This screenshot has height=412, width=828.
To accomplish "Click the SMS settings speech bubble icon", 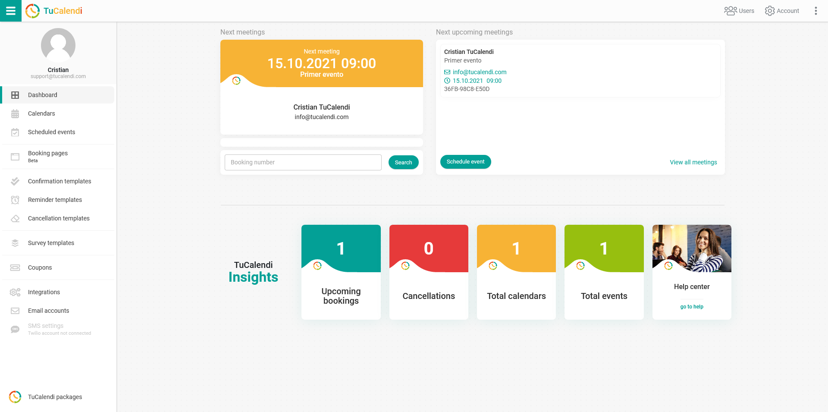I will 15,329.
